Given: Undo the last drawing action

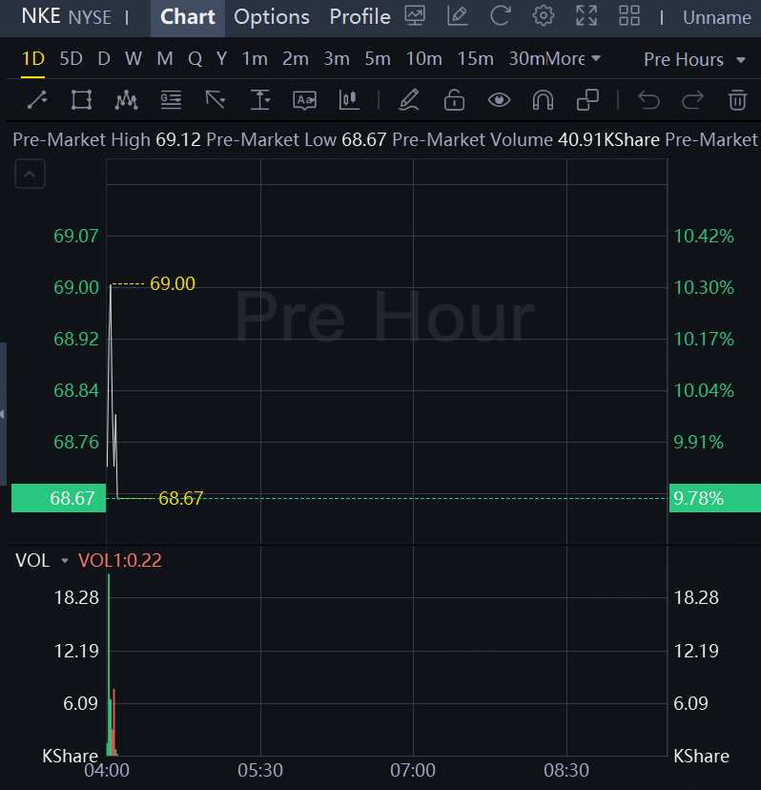Looking at the screenshot, I should [648, 100].
